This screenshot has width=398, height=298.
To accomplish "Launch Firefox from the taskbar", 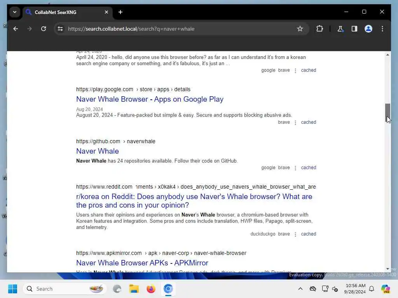I will tap(151, 289).
